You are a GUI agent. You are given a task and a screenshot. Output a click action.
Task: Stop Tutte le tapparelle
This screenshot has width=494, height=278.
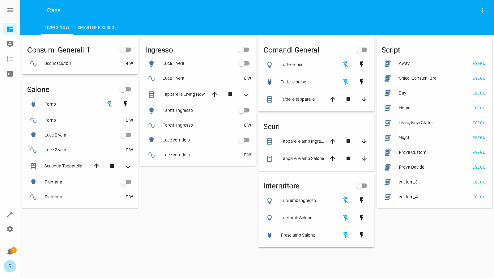(x=348, y=99)
